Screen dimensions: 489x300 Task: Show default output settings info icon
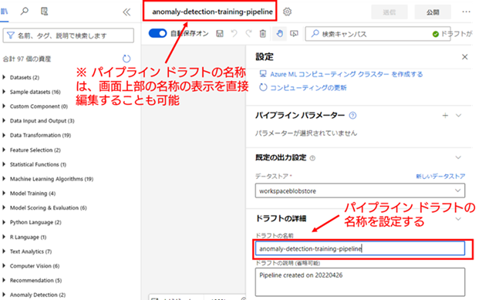pos(312,158)
